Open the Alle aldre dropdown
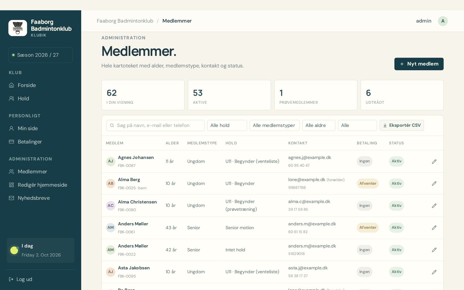The image size is (464, 290). click(x=319, y=126)
